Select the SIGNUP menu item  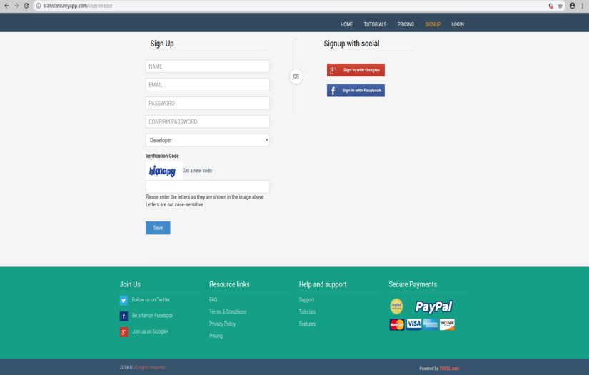coord(433,24)
